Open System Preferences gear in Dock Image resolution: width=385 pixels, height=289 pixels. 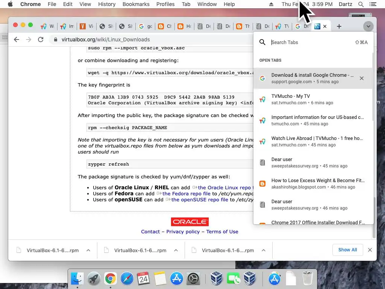pyautogui.click(x=193, y=278)
